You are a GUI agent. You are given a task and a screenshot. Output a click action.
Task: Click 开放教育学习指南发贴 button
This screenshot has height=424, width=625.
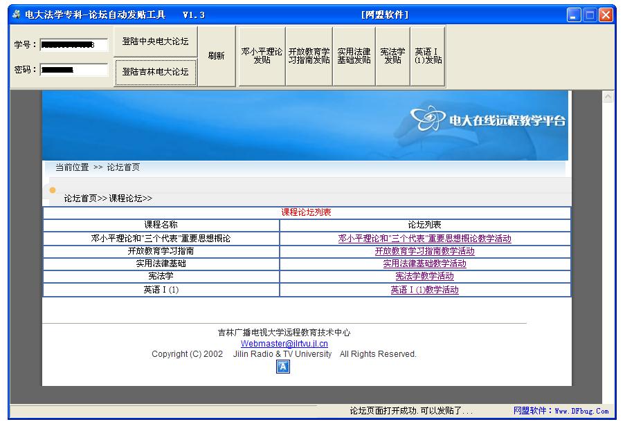click(309, 56)
